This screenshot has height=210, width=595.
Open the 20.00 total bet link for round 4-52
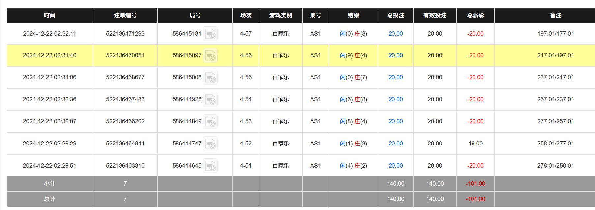coord(395,144)
